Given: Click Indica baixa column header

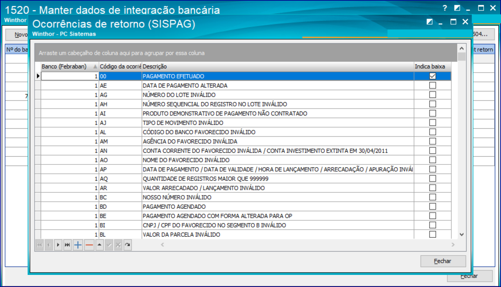Looking at the screenshot, I should pyautogui.click(x=433, y=67).
